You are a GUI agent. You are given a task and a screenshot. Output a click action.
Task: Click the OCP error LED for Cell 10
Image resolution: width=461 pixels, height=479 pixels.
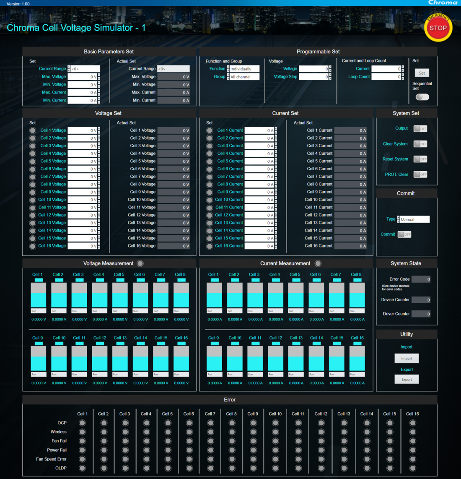(x=275, y=423)
